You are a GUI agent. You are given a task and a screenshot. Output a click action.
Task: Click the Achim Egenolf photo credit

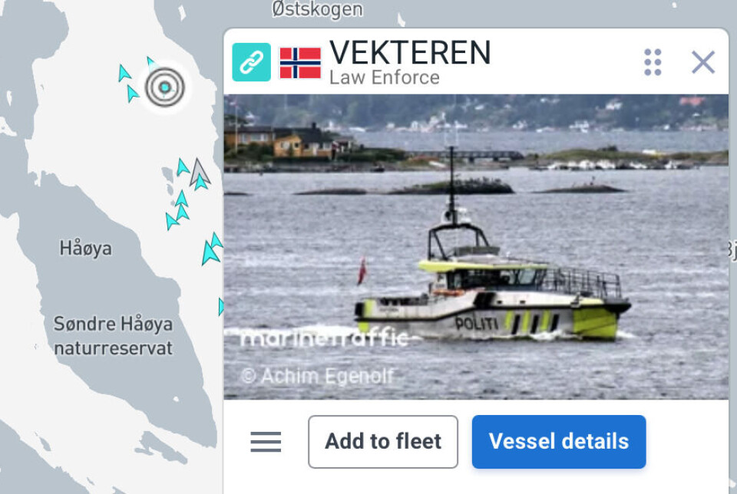click(x=317, y=376)
